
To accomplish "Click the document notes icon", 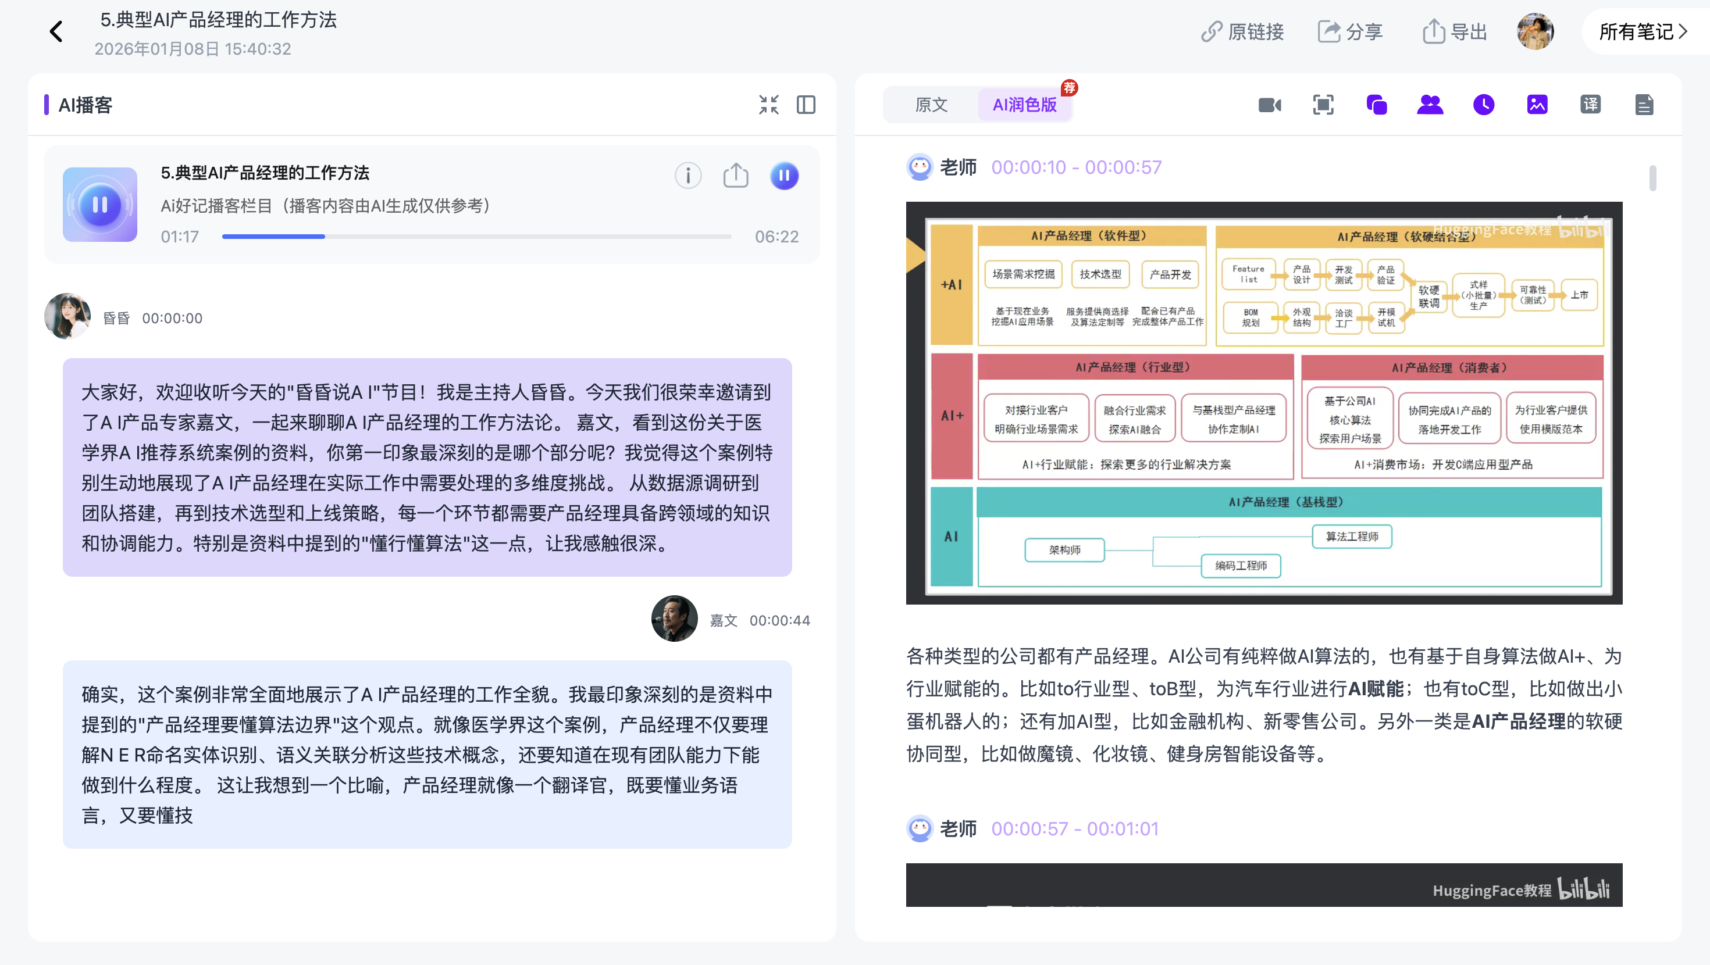I will point(1644,104).
